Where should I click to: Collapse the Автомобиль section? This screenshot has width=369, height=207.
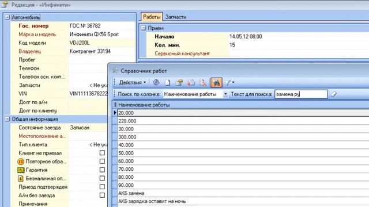click(7, 17)
